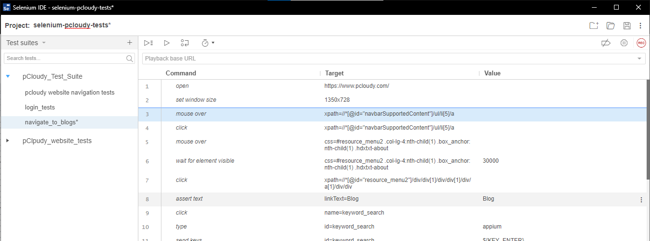Click the Blog value in row 8
Viewport: 650px width, 241px height.
(488, 199)
